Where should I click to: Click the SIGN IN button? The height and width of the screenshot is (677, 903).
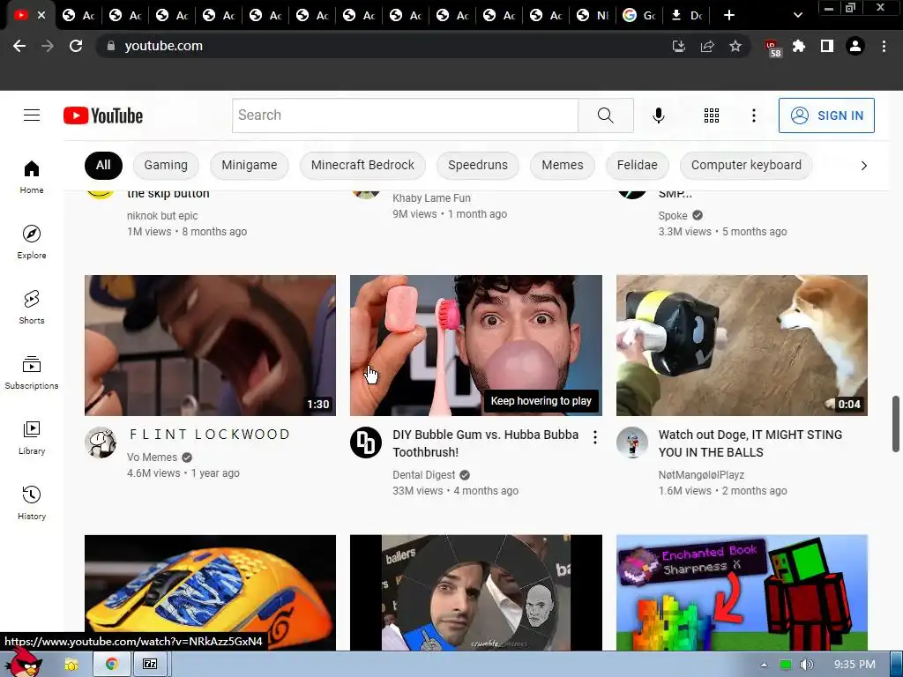(826, 115)
